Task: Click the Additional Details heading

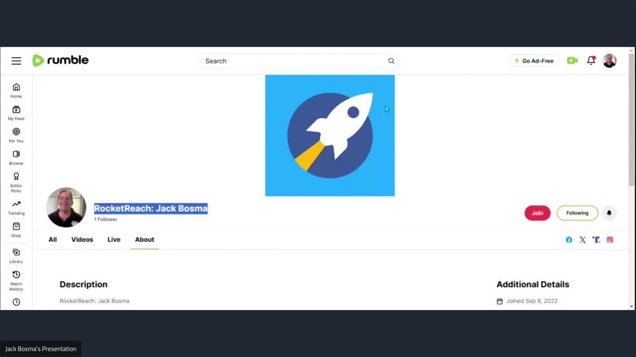Action: click(x=533, y=285)
